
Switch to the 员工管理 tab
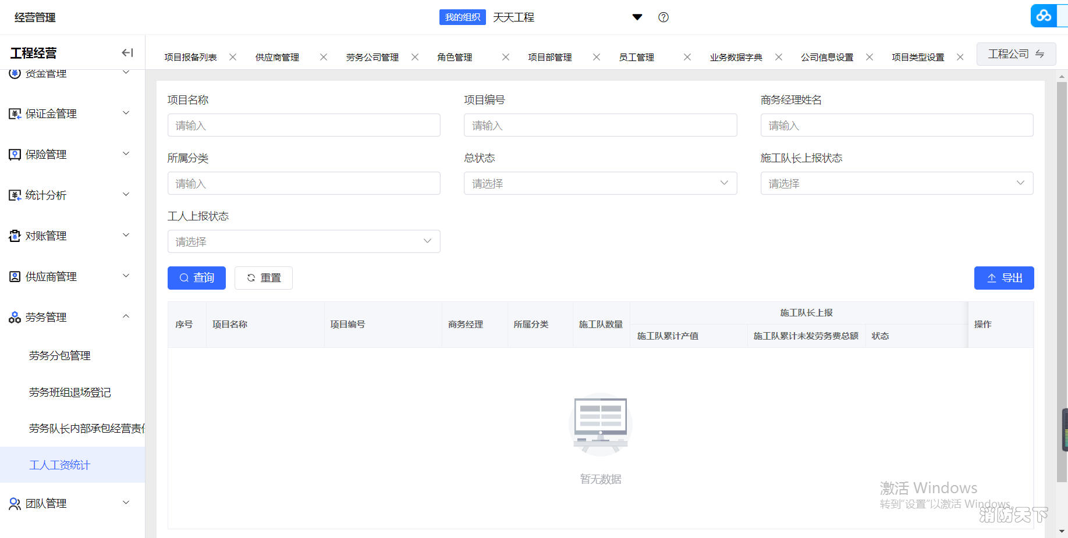636,57
